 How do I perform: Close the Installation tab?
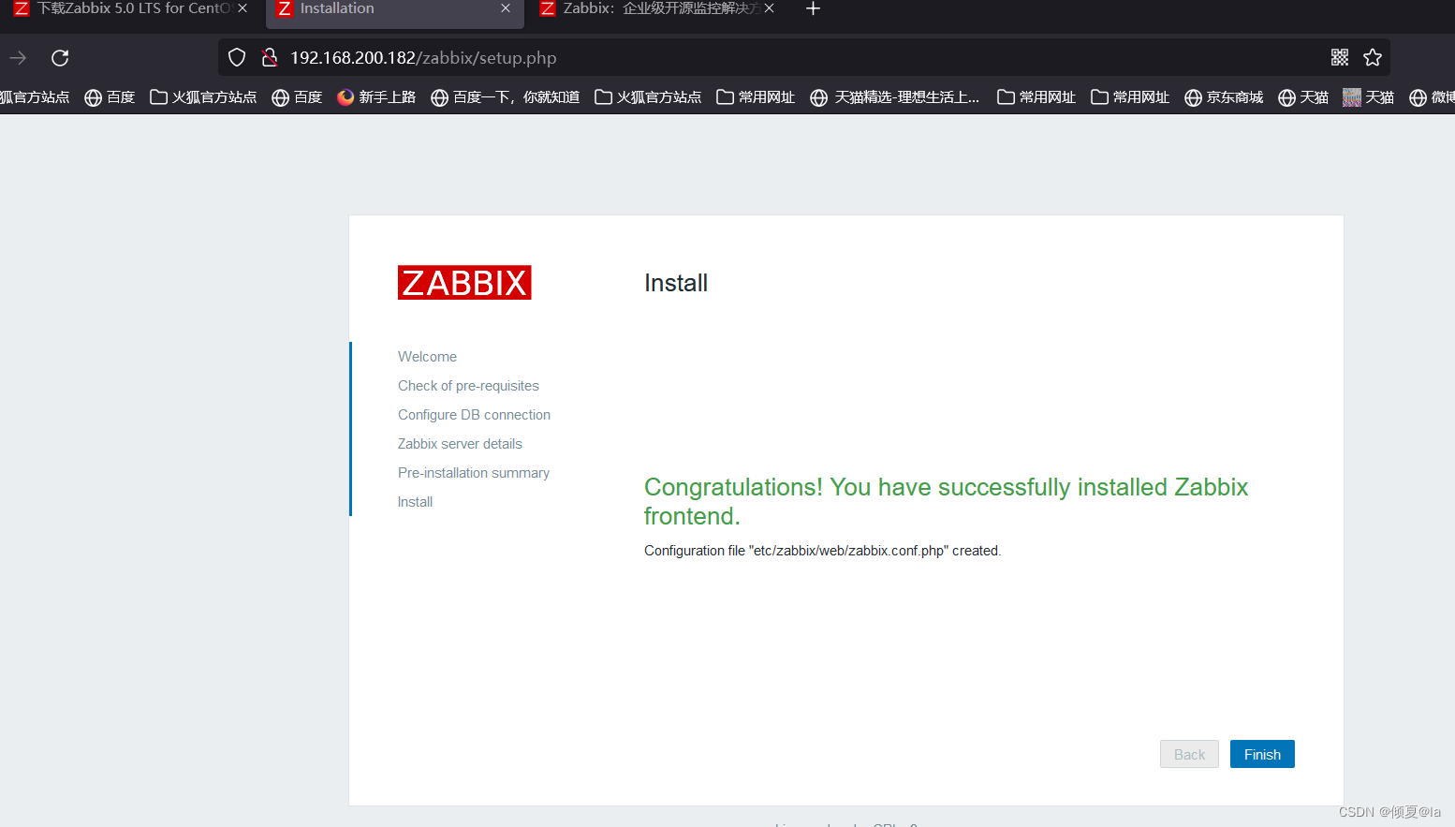pyautogui.click(x=506, y=8)
